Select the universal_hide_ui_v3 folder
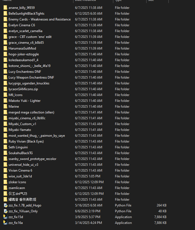 tap(23, 165)
